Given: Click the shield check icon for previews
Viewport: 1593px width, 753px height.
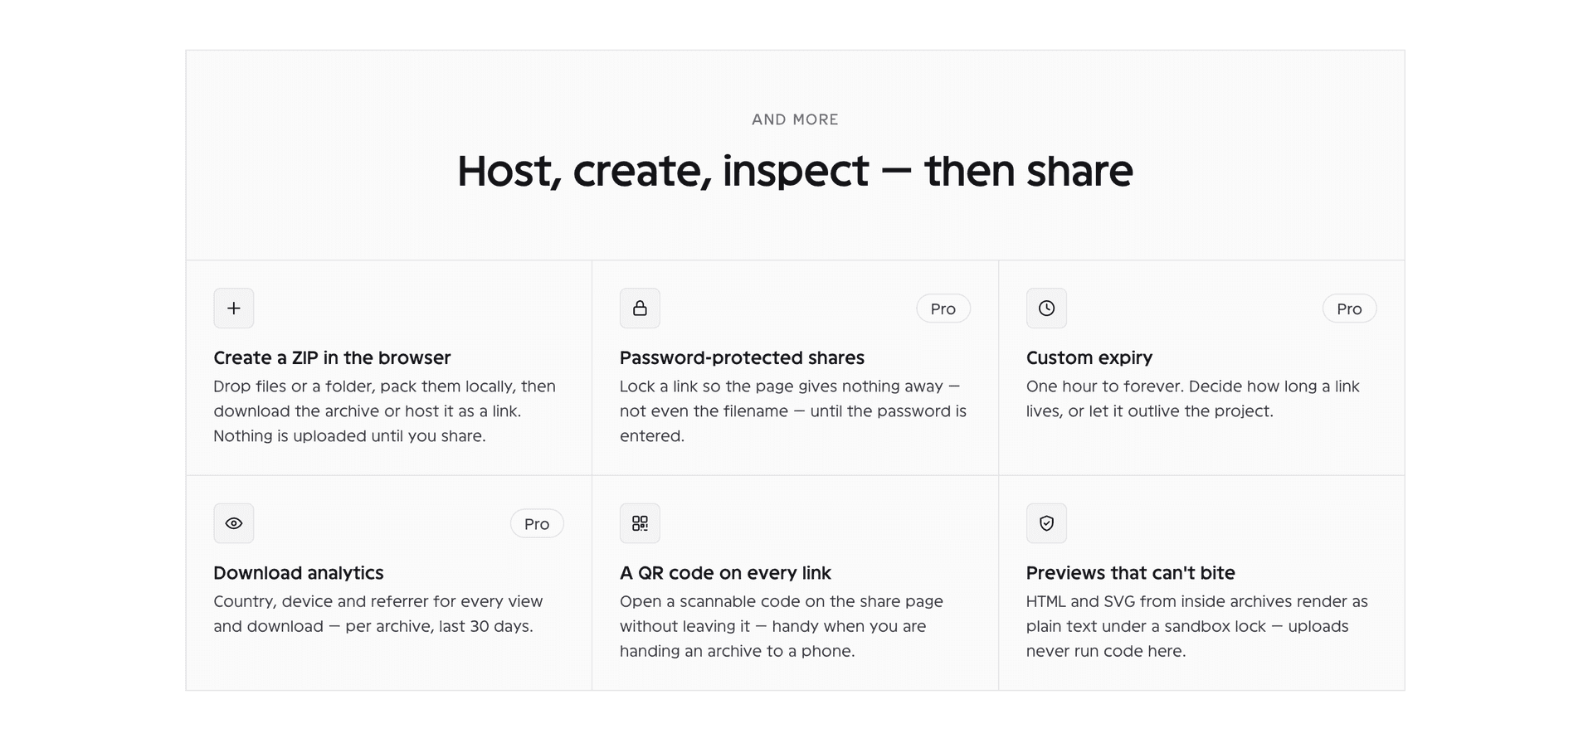Looking at the screenshot, I should [1046, 523].
